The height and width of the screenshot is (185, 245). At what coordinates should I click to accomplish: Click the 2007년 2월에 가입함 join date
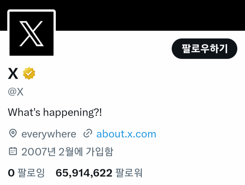67,152
